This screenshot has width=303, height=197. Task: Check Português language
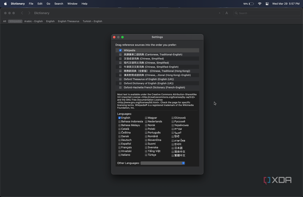(146, 132)
